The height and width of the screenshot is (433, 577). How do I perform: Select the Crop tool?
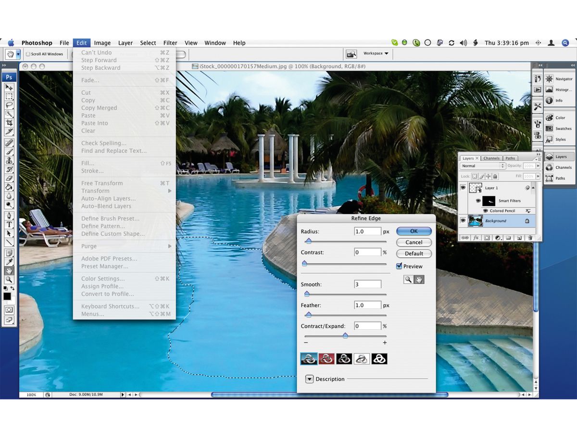point(9,120)
